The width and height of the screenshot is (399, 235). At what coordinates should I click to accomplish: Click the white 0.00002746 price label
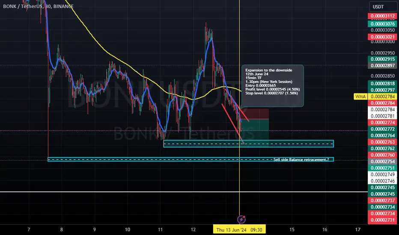click(382, 181)
